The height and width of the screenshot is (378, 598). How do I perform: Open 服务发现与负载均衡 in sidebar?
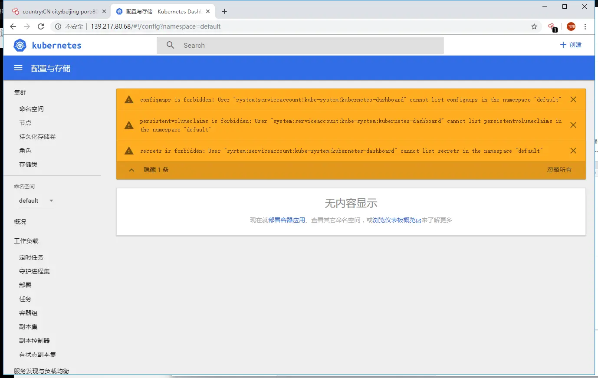point(41,371)
